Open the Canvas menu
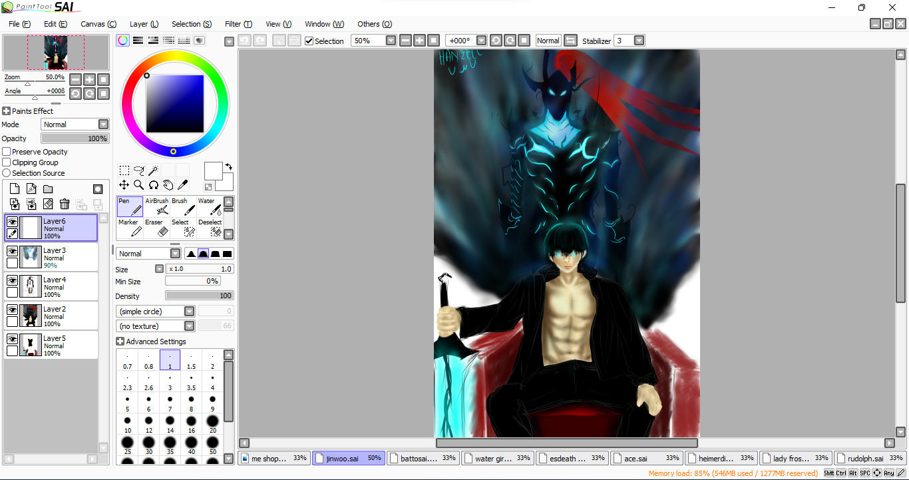The image size is (909, 480). pyautogui.click(x=98, y=24)
